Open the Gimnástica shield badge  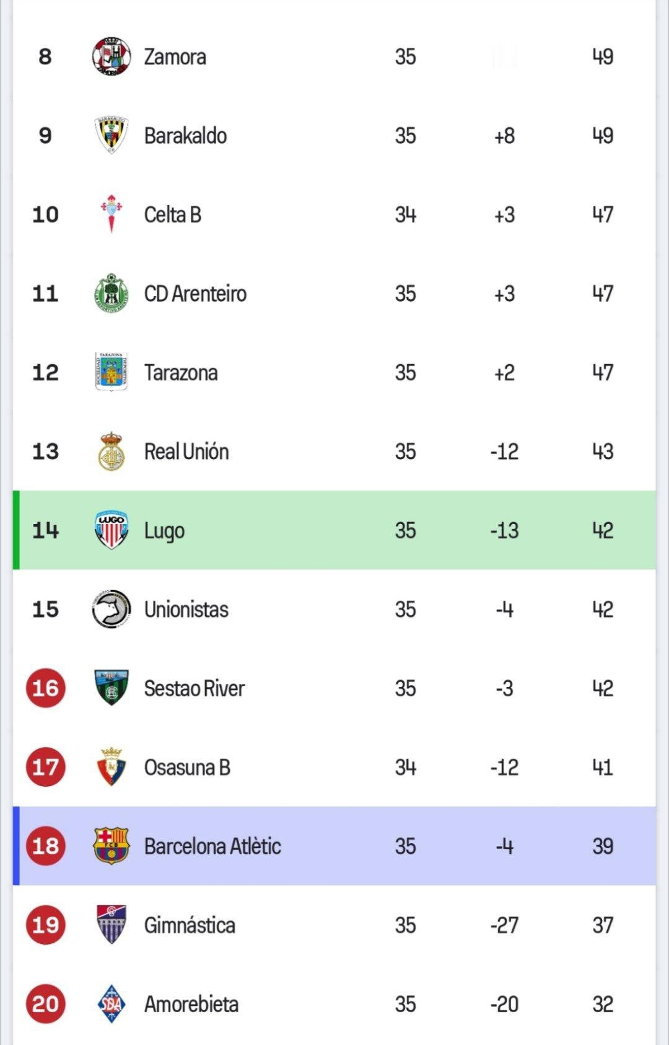pyautogui.click(x=111, y=925)
